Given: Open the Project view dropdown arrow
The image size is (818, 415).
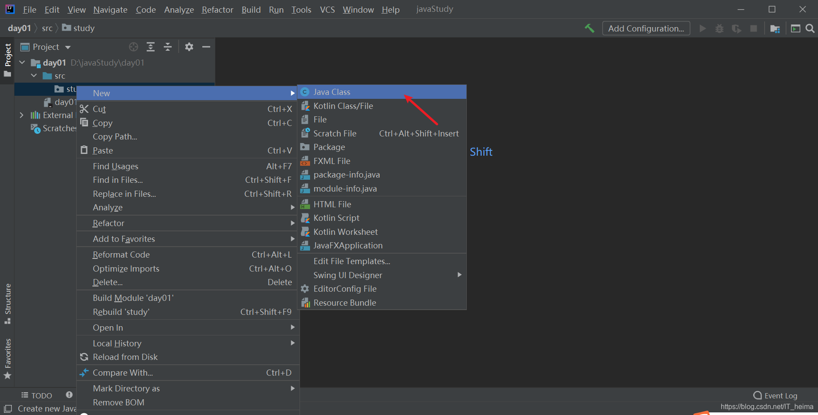Looking at the screenshot, I should pos(68,47).
